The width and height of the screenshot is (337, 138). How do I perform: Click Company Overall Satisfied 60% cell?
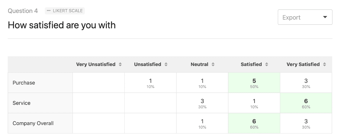[x=254, y=123]
